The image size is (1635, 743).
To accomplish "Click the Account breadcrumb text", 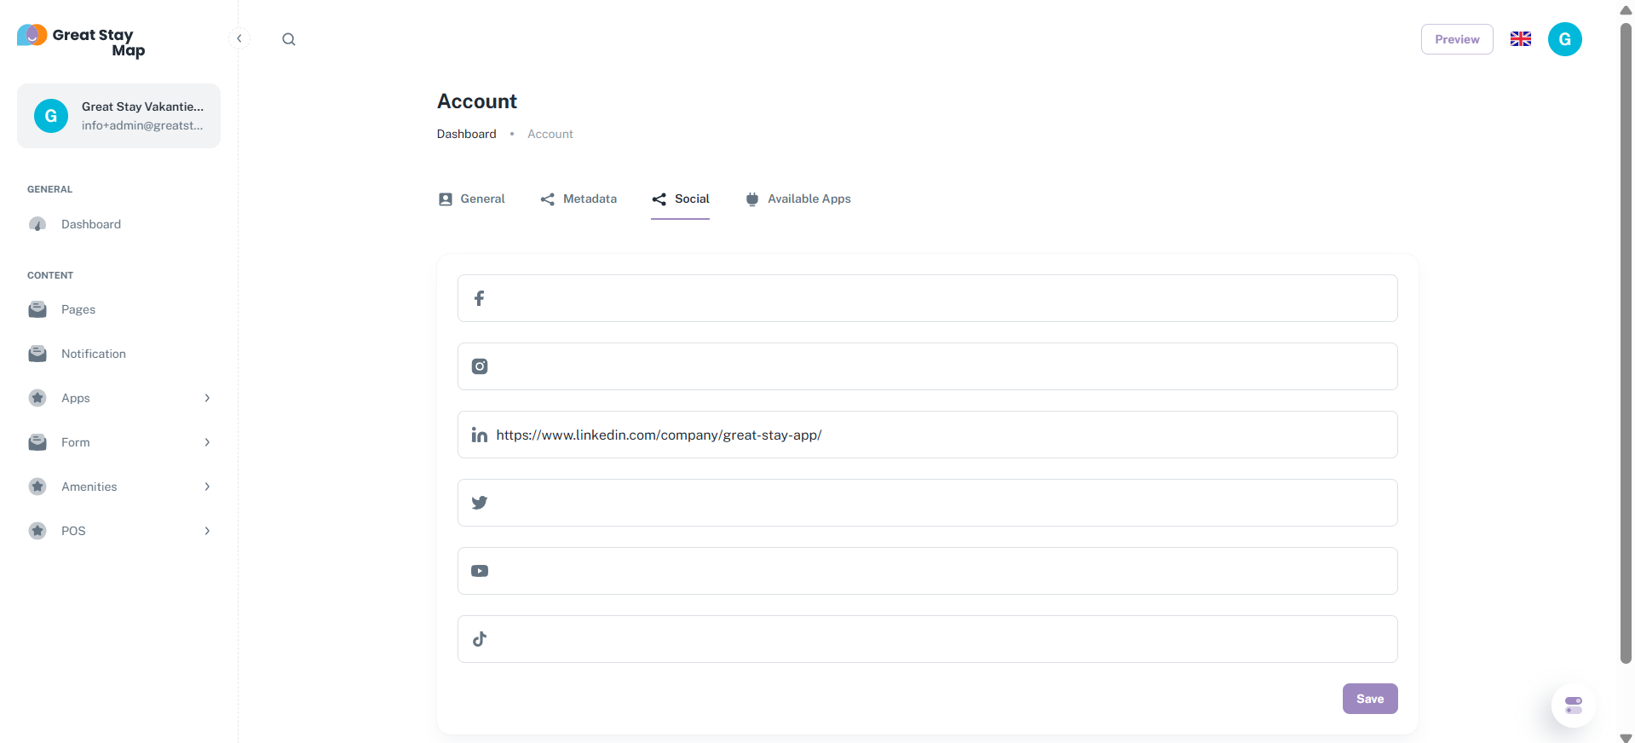I will (550, 134).
